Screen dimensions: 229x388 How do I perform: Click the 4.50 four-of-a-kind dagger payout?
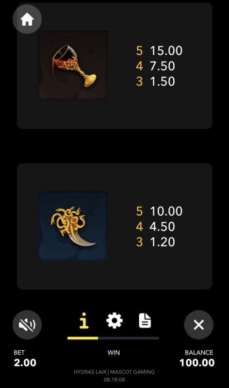163,226
